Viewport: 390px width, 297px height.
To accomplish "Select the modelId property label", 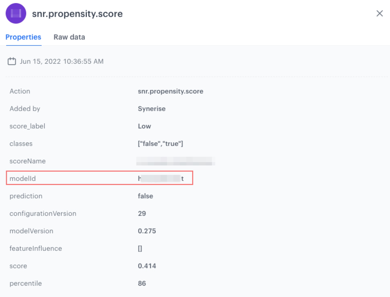I will [x=22, y=179].
